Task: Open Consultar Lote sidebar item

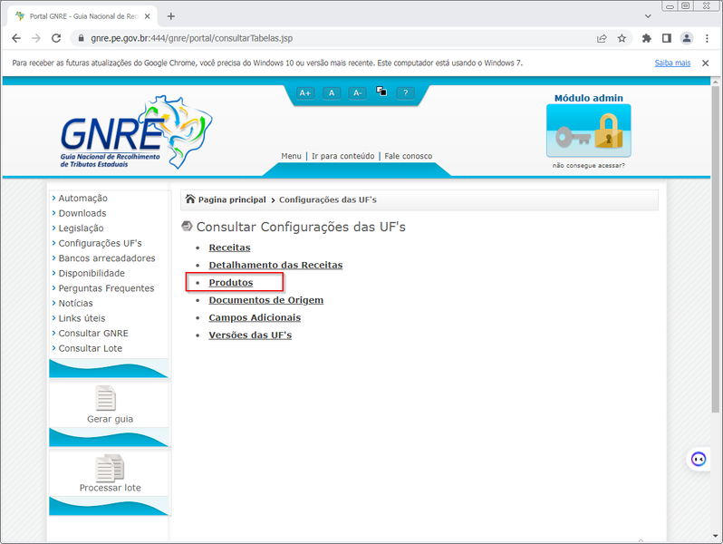Action: [90, 348]
